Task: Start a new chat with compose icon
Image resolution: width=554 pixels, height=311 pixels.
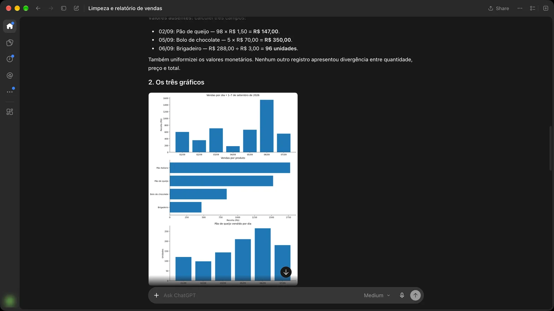Action: pyautogui.click(x=76, y=8)
